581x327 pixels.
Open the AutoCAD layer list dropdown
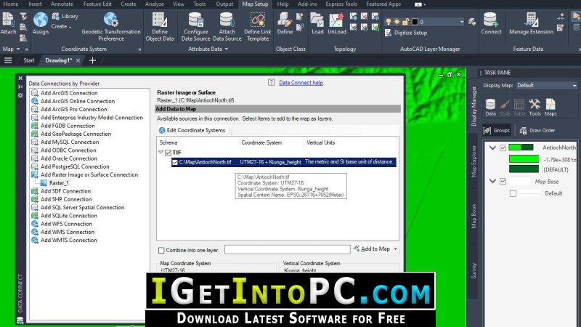[461, 22]
